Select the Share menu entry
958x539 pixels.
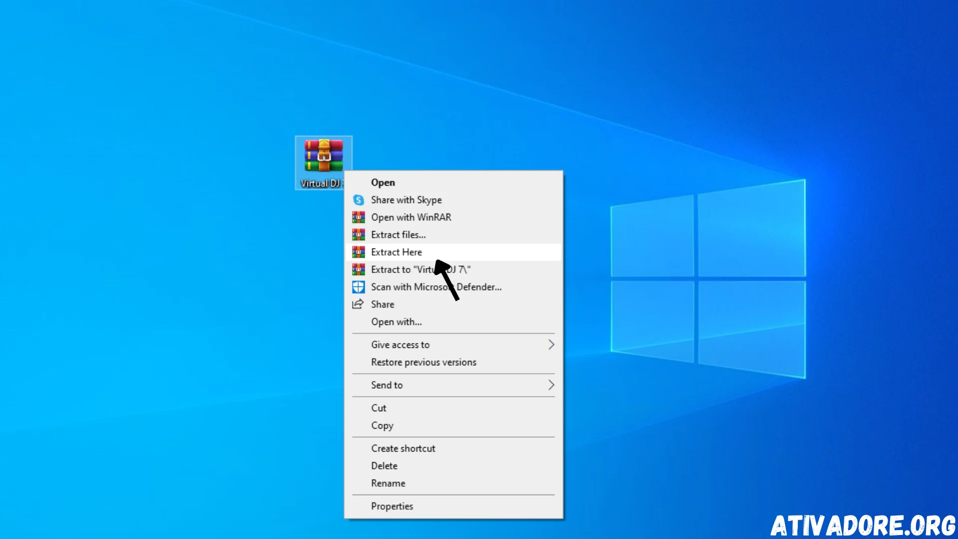453,304
